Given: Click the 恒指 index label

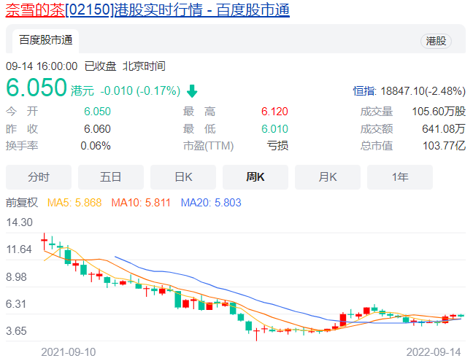Looking at the screenshot, I should coord(364,91).
